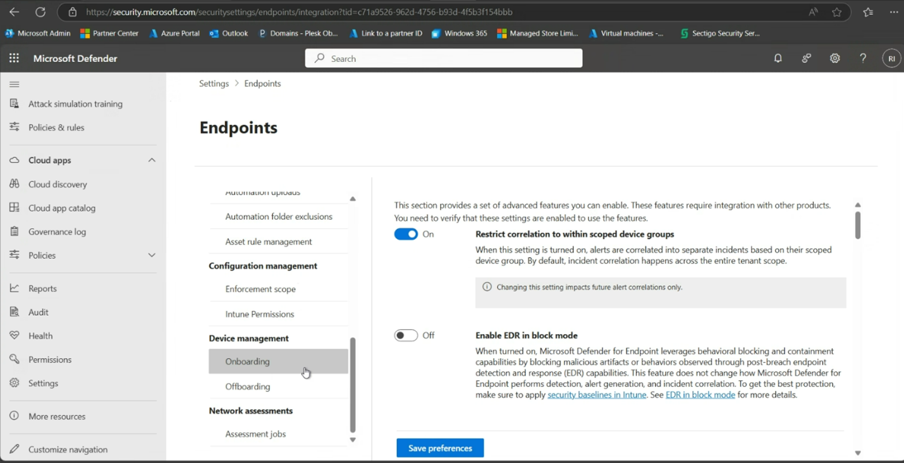Open the help question mark icon
Viewport: 904px width, 463px height.
(863, 57)
